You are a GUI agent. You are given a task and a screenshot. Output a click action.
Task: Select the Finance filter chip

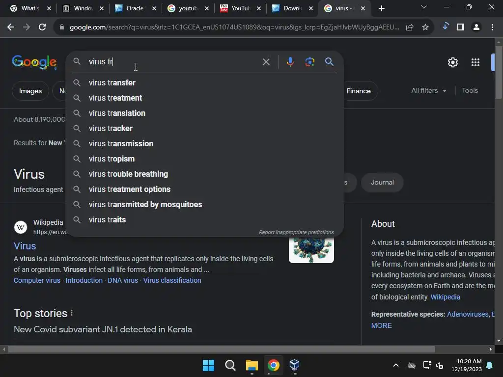(359, 91)
